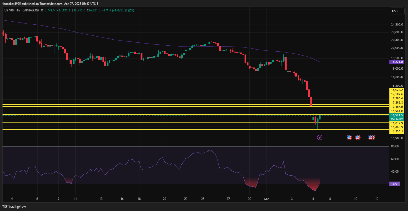Click the rightmost overlapping US flag icons
This screenshot has width=408, height=211.
click(372, 138)
